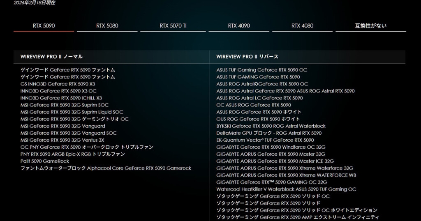421x221 pixels.
Task: Click the row ending ASUS ROG Astral RTX 5090
Action: [x=285, y=91]
